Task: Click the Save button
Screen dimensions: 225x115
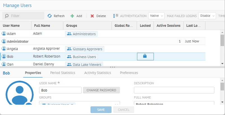Action: pos(101,110)
